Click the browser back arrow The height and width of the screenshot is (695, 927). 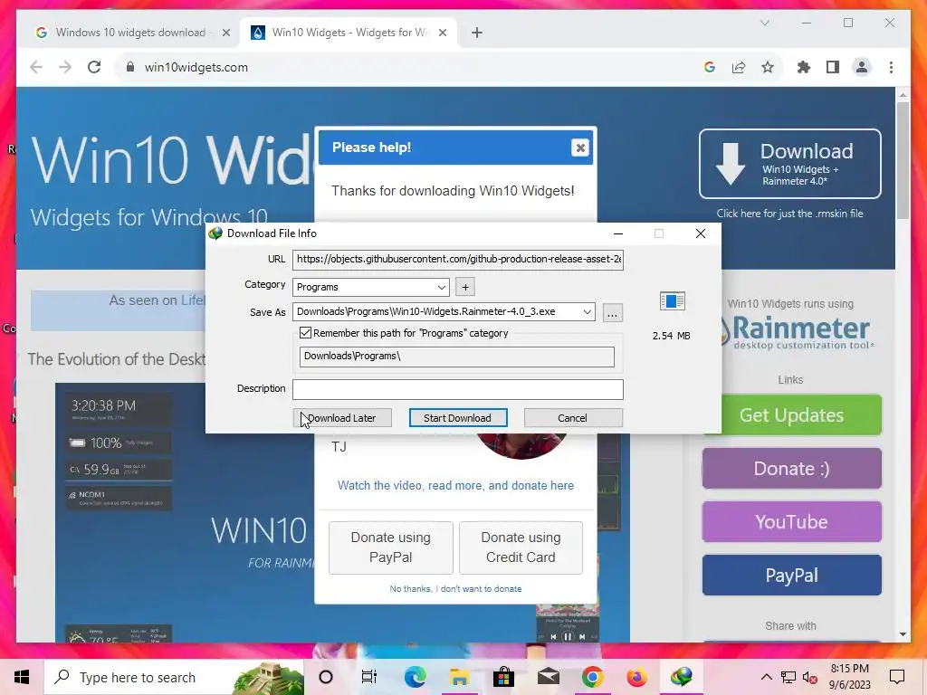[36, 67]
